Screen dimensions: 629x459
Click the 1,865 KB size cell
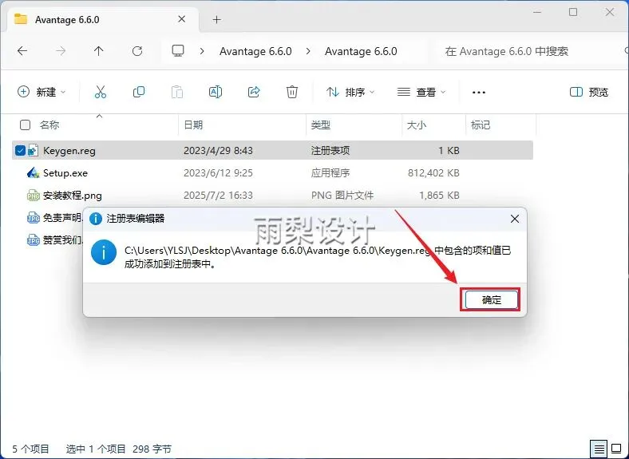click(439, 196)
